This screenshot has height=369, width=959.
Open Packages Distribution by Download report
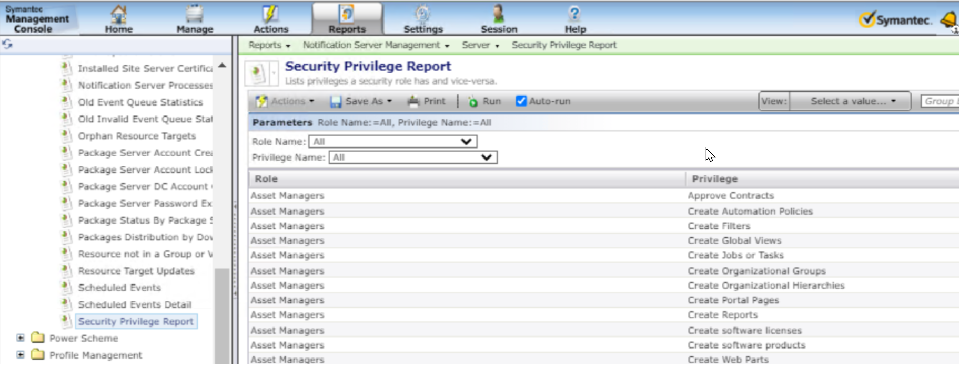coord(145,237)
